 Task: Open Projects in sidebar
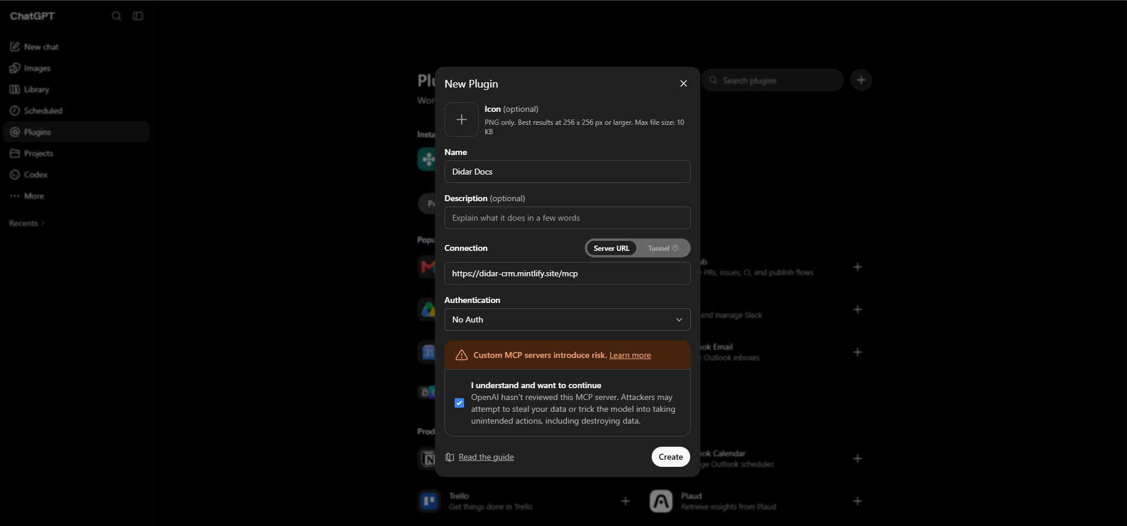(76, 153)
